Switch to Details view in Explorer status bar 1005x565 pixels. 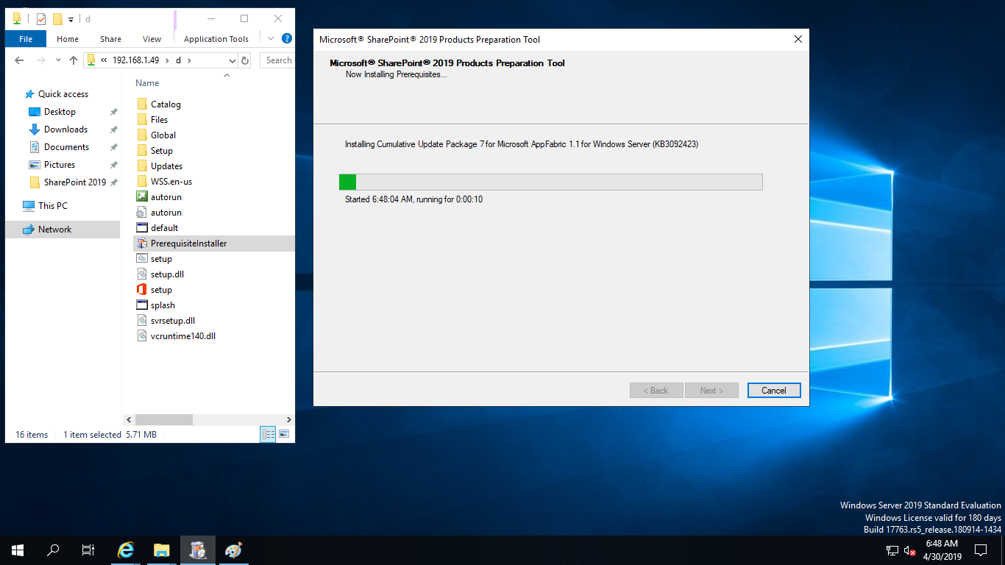point(268,434)
